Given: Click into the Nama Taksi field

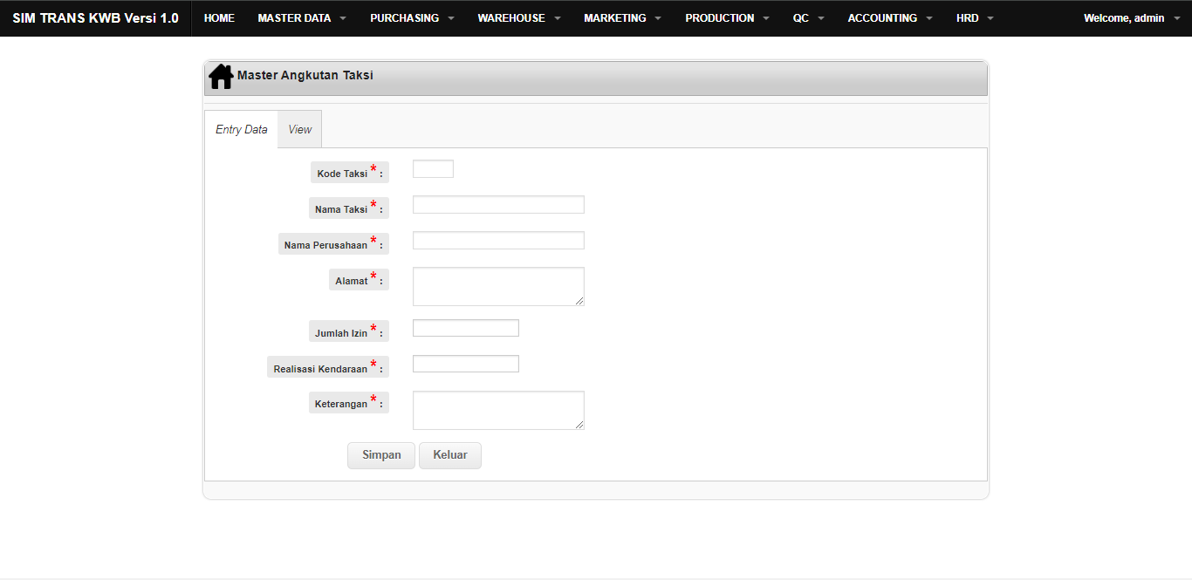Looking at the screenshot, I should tap(498, 205).
